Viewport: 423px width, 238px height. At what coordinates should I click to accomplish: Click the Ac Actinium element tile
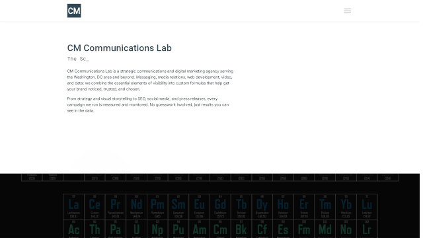click(x=73, y=229)
